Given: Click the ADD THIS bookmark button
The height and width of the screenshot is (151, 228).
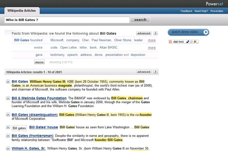Looking at the screenshot, I should (184, 42).
